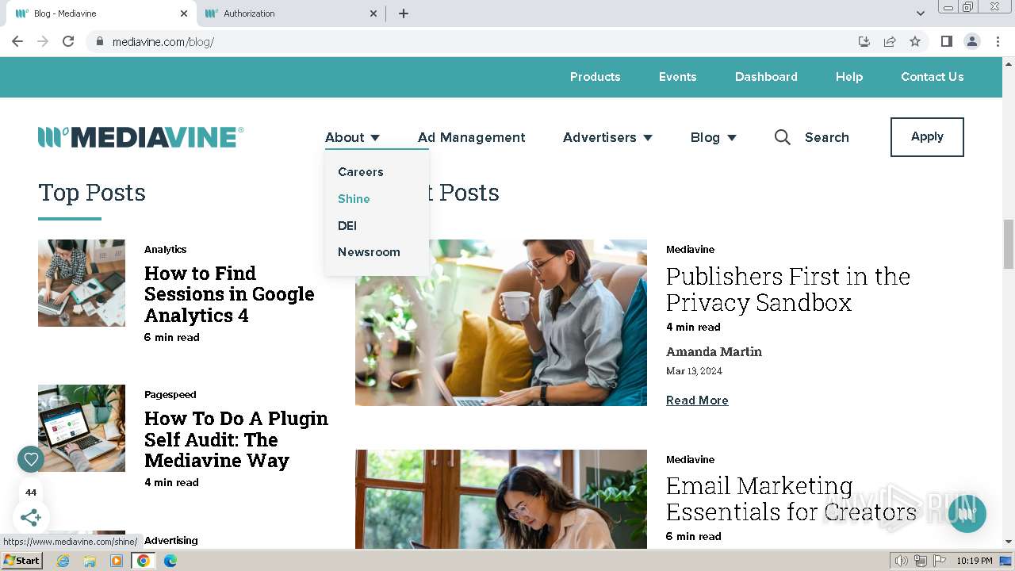This screenshot has height=571, width=1015.
Task: Click the Action Center flag tray icon
Action: 938,561
